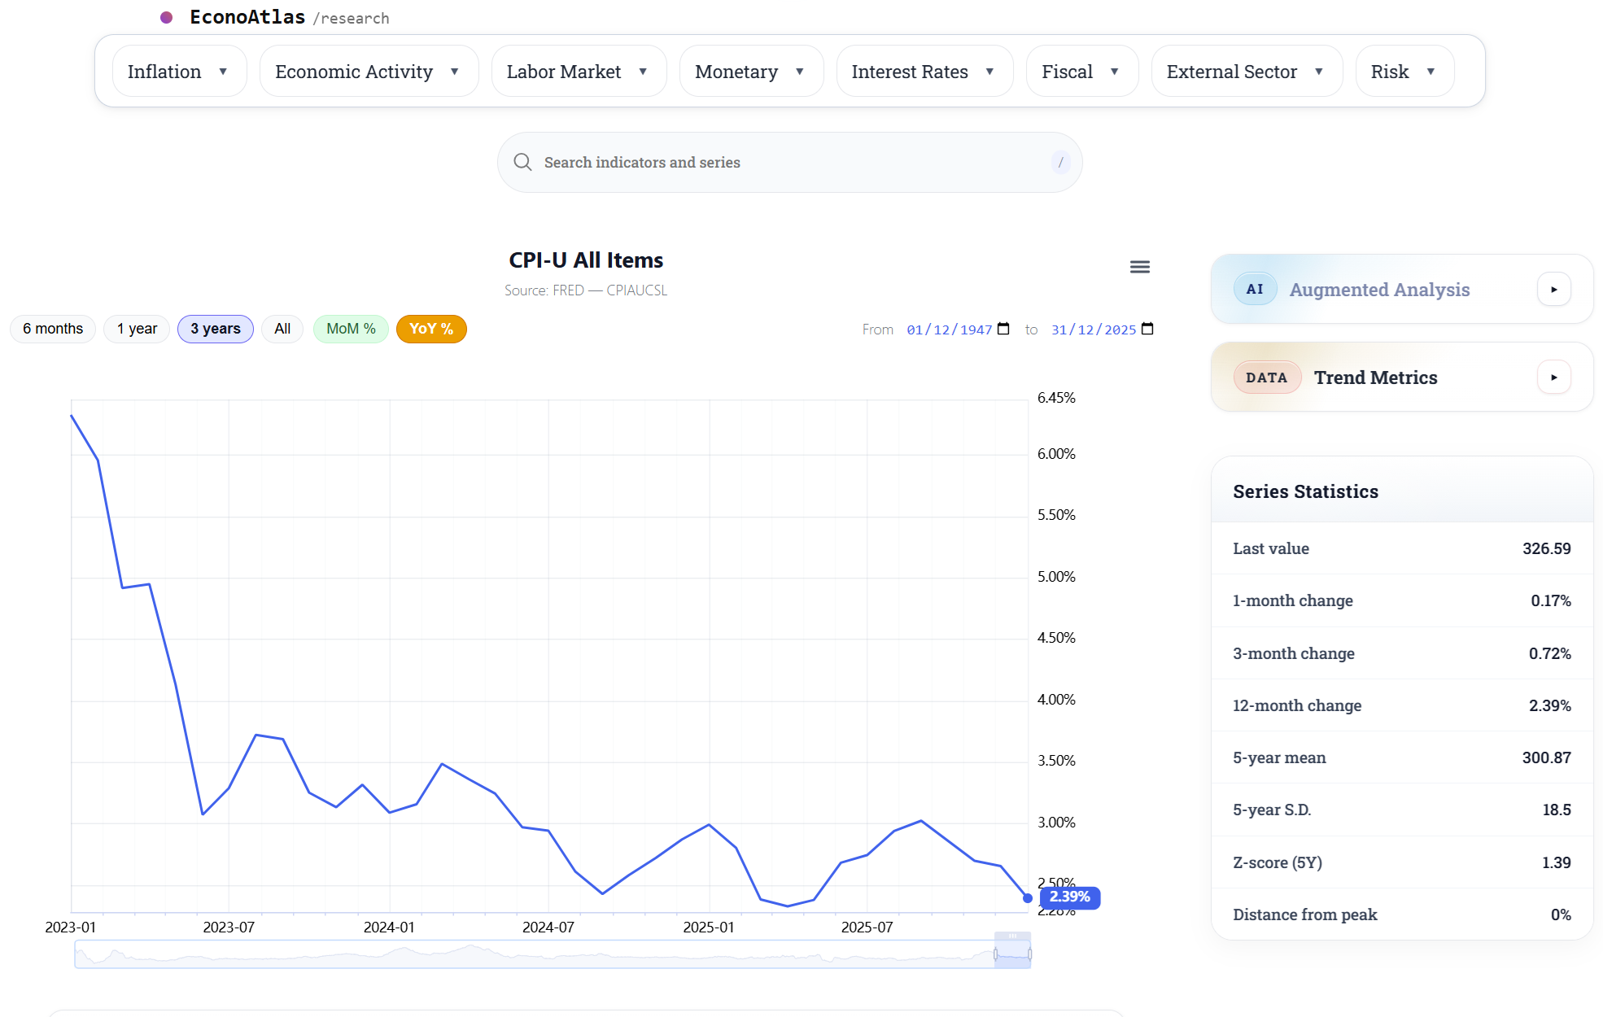The image size is (1603, 1017).
Task: Select the 'All' time range button
Action: [282, 329]
